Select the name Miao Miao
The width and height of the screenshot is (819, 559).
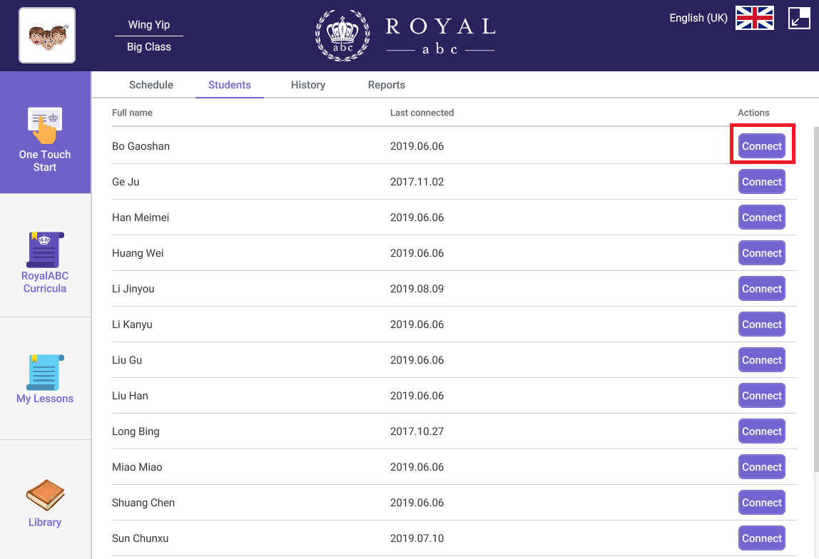pos(137,467)
